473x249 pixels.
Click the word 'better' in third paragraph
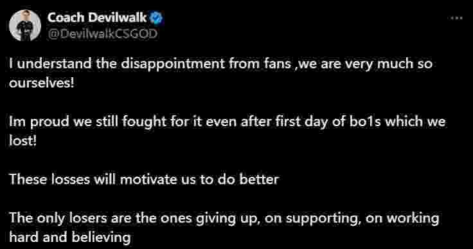(259, 180)
